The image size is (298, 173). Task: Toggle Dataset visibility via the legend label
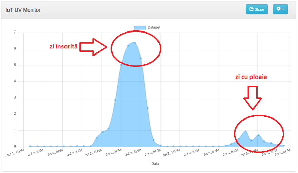(x=154, y=27)
